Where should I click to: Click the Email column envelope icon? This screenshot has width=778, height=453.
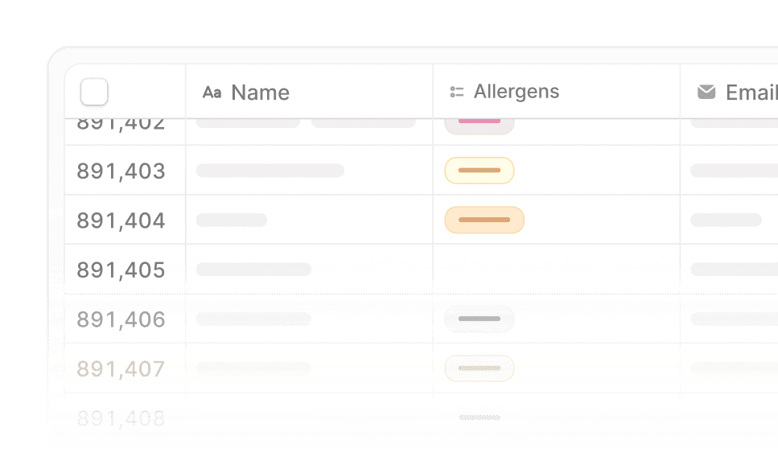706,93
